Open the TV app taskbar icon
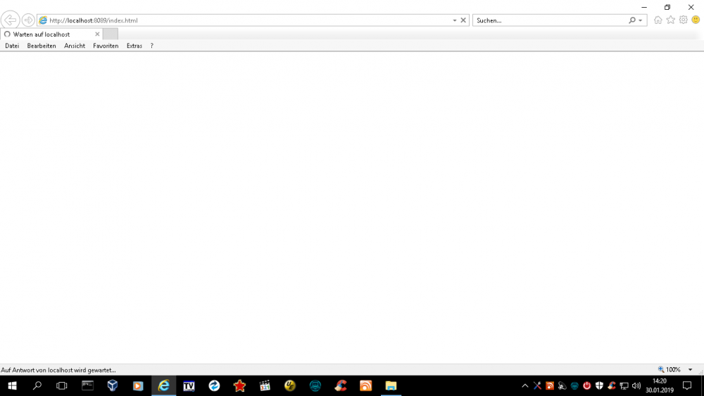Screen dimensions: 704x396 (x=189, y=385)
